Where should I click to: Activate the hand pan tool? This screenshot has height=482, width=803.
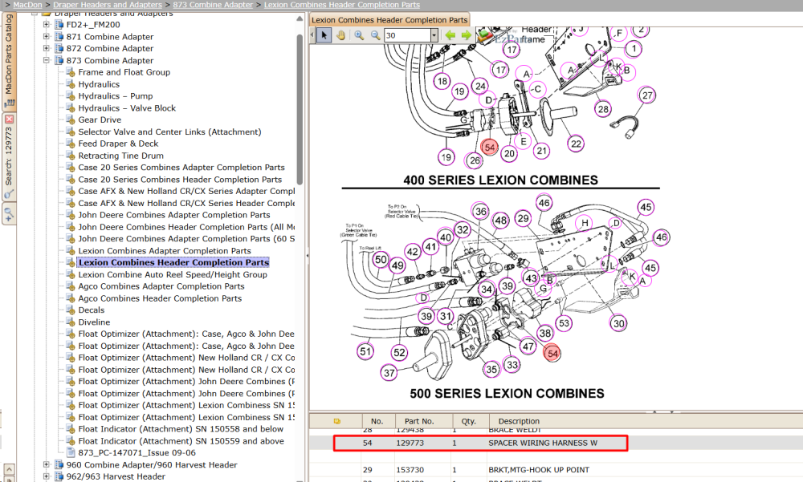[341, 35]
